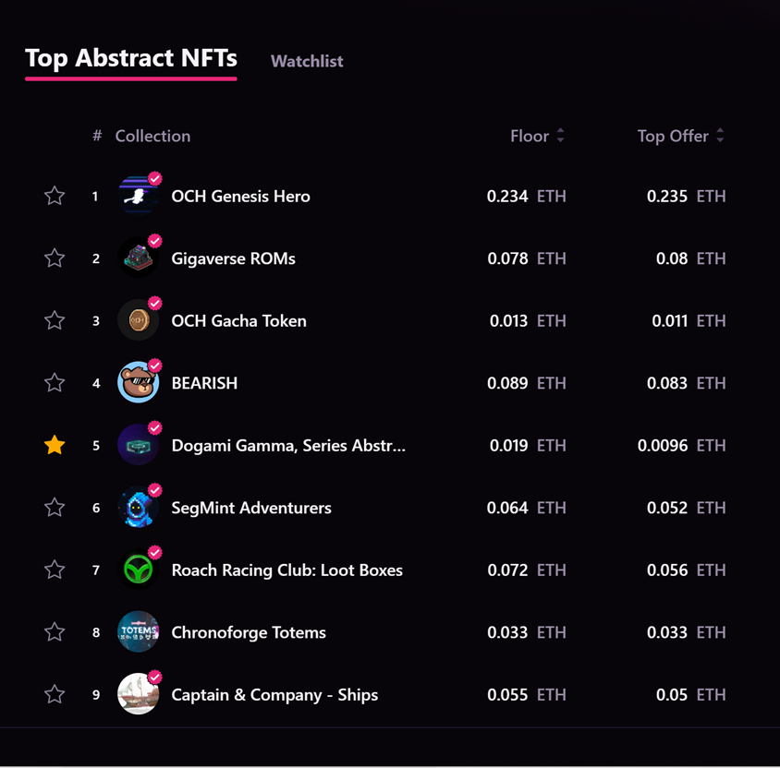Click floor price 0.064 ETH

[526, 508]
